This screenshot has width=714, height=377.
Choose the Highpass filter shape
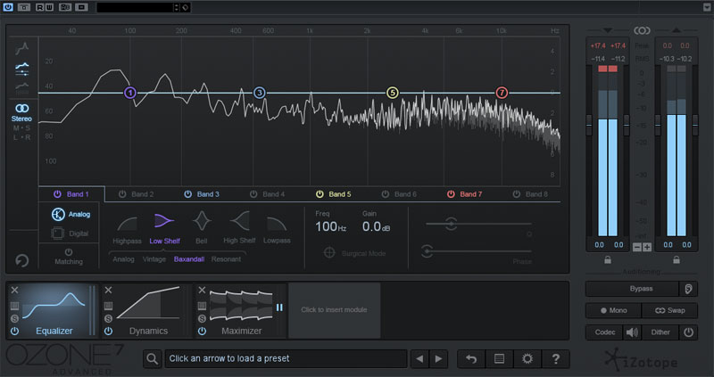pos(127,229)
